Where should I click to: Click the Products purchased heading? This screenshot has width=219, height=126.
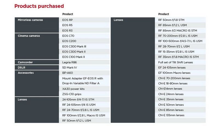[39, 6]
